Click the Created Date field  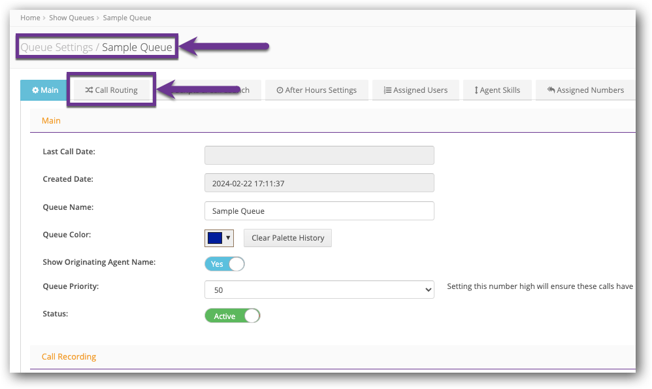(x=319, y=183)
